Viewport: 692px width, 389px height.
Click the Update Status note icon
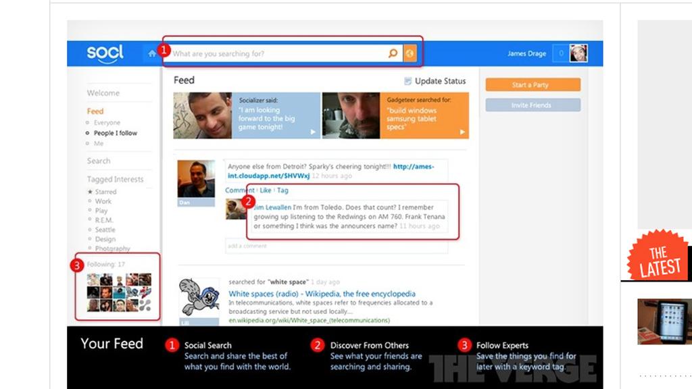click(x=407, y=81)
